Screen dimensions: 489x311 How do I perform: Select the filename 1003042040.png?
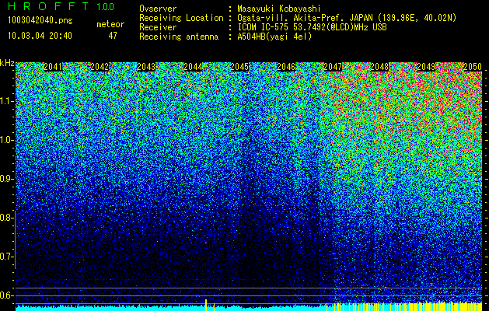point(40,21)
